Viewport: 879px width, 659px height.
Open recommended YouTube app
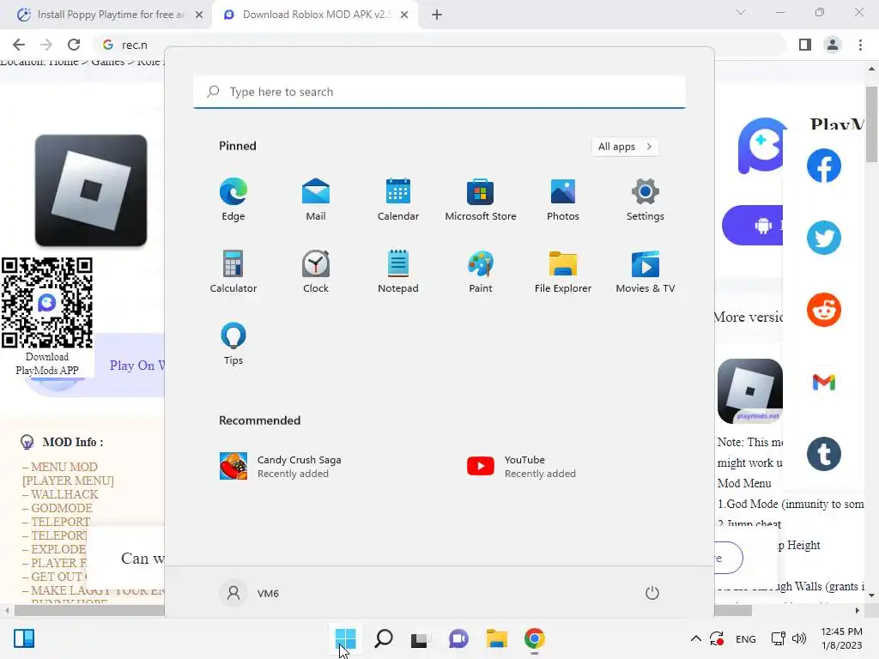(x=521, y=466)
